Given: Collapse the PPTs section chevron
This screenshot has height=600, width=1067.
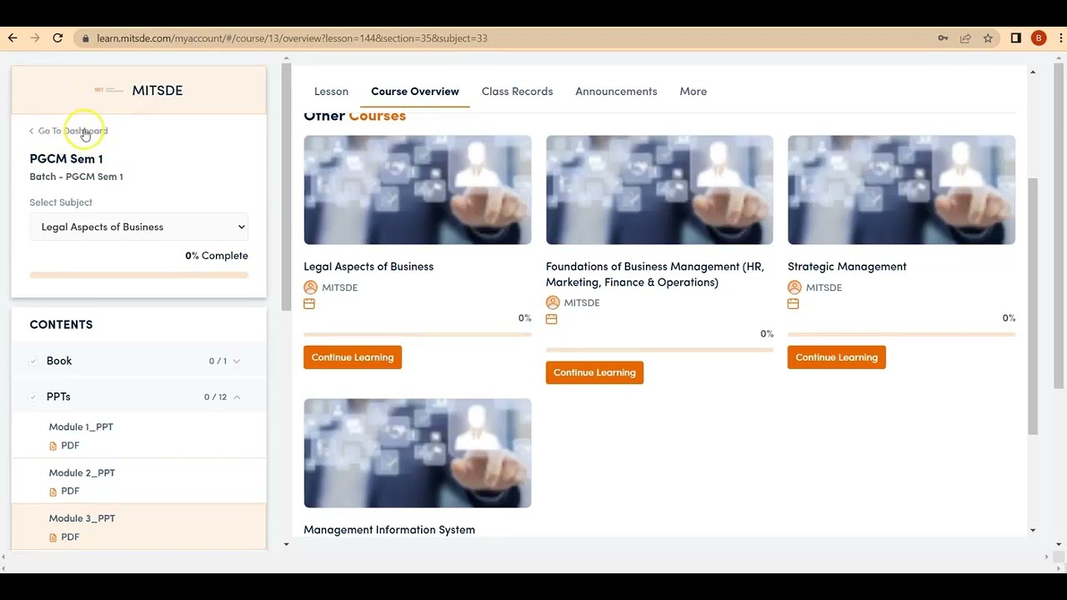Looking at the screenshot, I should pyautogui.click(x=237, y=397).
